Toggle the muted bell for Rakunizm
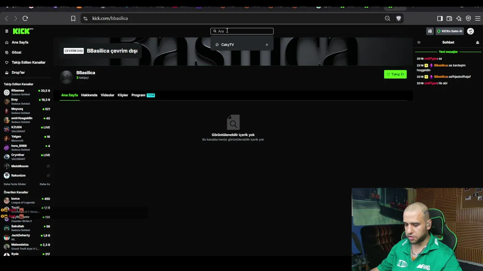 pyautogui.click(x=48, y=175)
